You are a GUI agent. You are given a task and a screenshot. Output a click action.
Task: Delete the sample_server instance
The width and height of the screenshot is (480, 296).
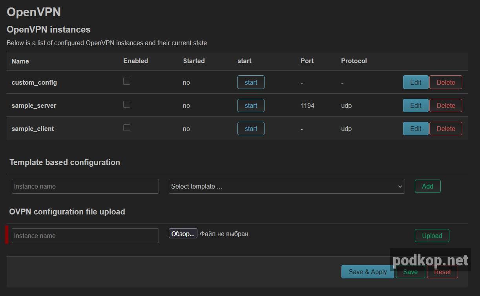(x=445, y=105)
